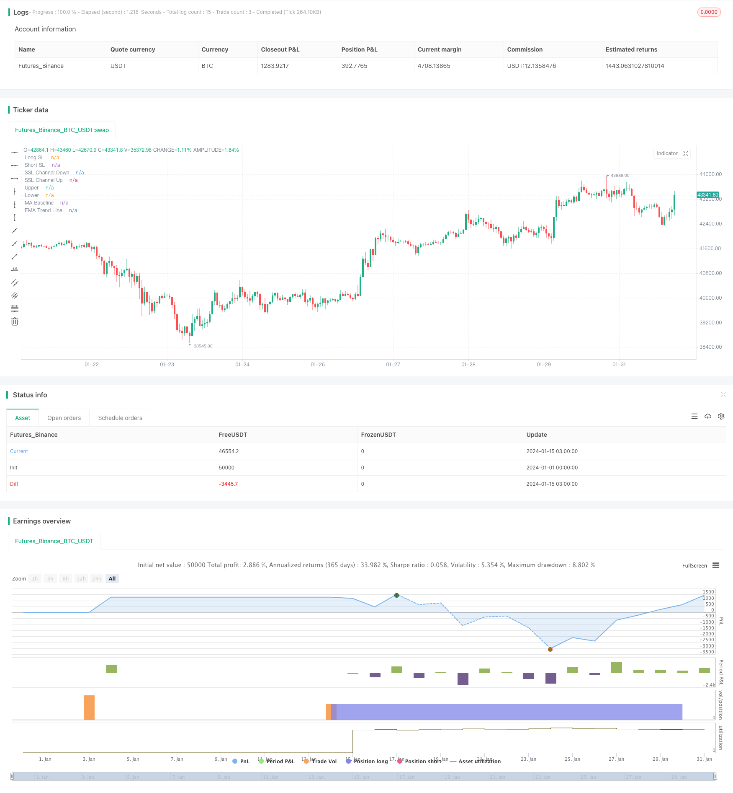Set chart zoom to 8h
This screenshot has height=793, width=733.
(x=66, y=579)
